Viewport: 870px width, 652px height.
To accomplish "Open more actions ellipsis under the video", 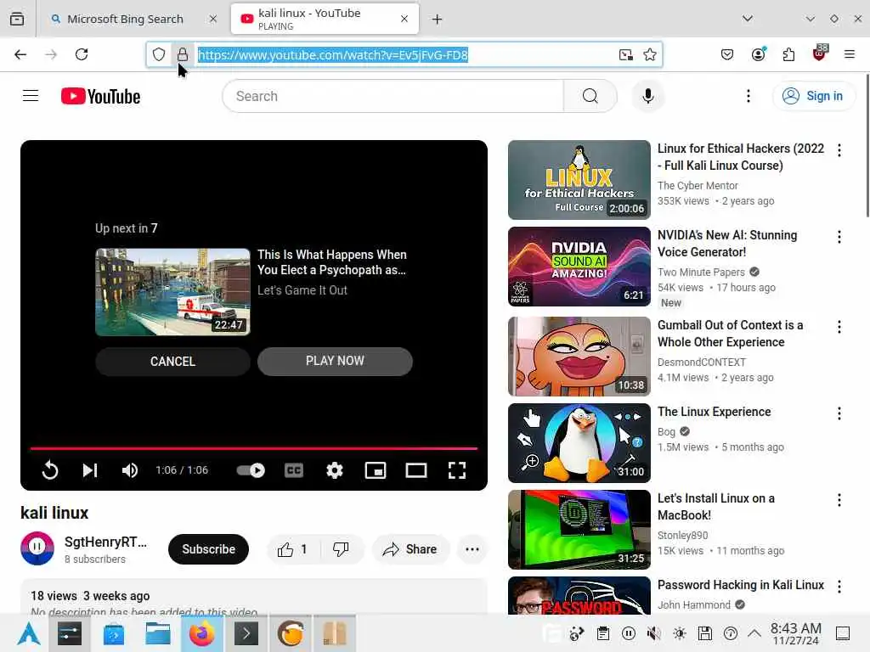I will tap(472, 549).
